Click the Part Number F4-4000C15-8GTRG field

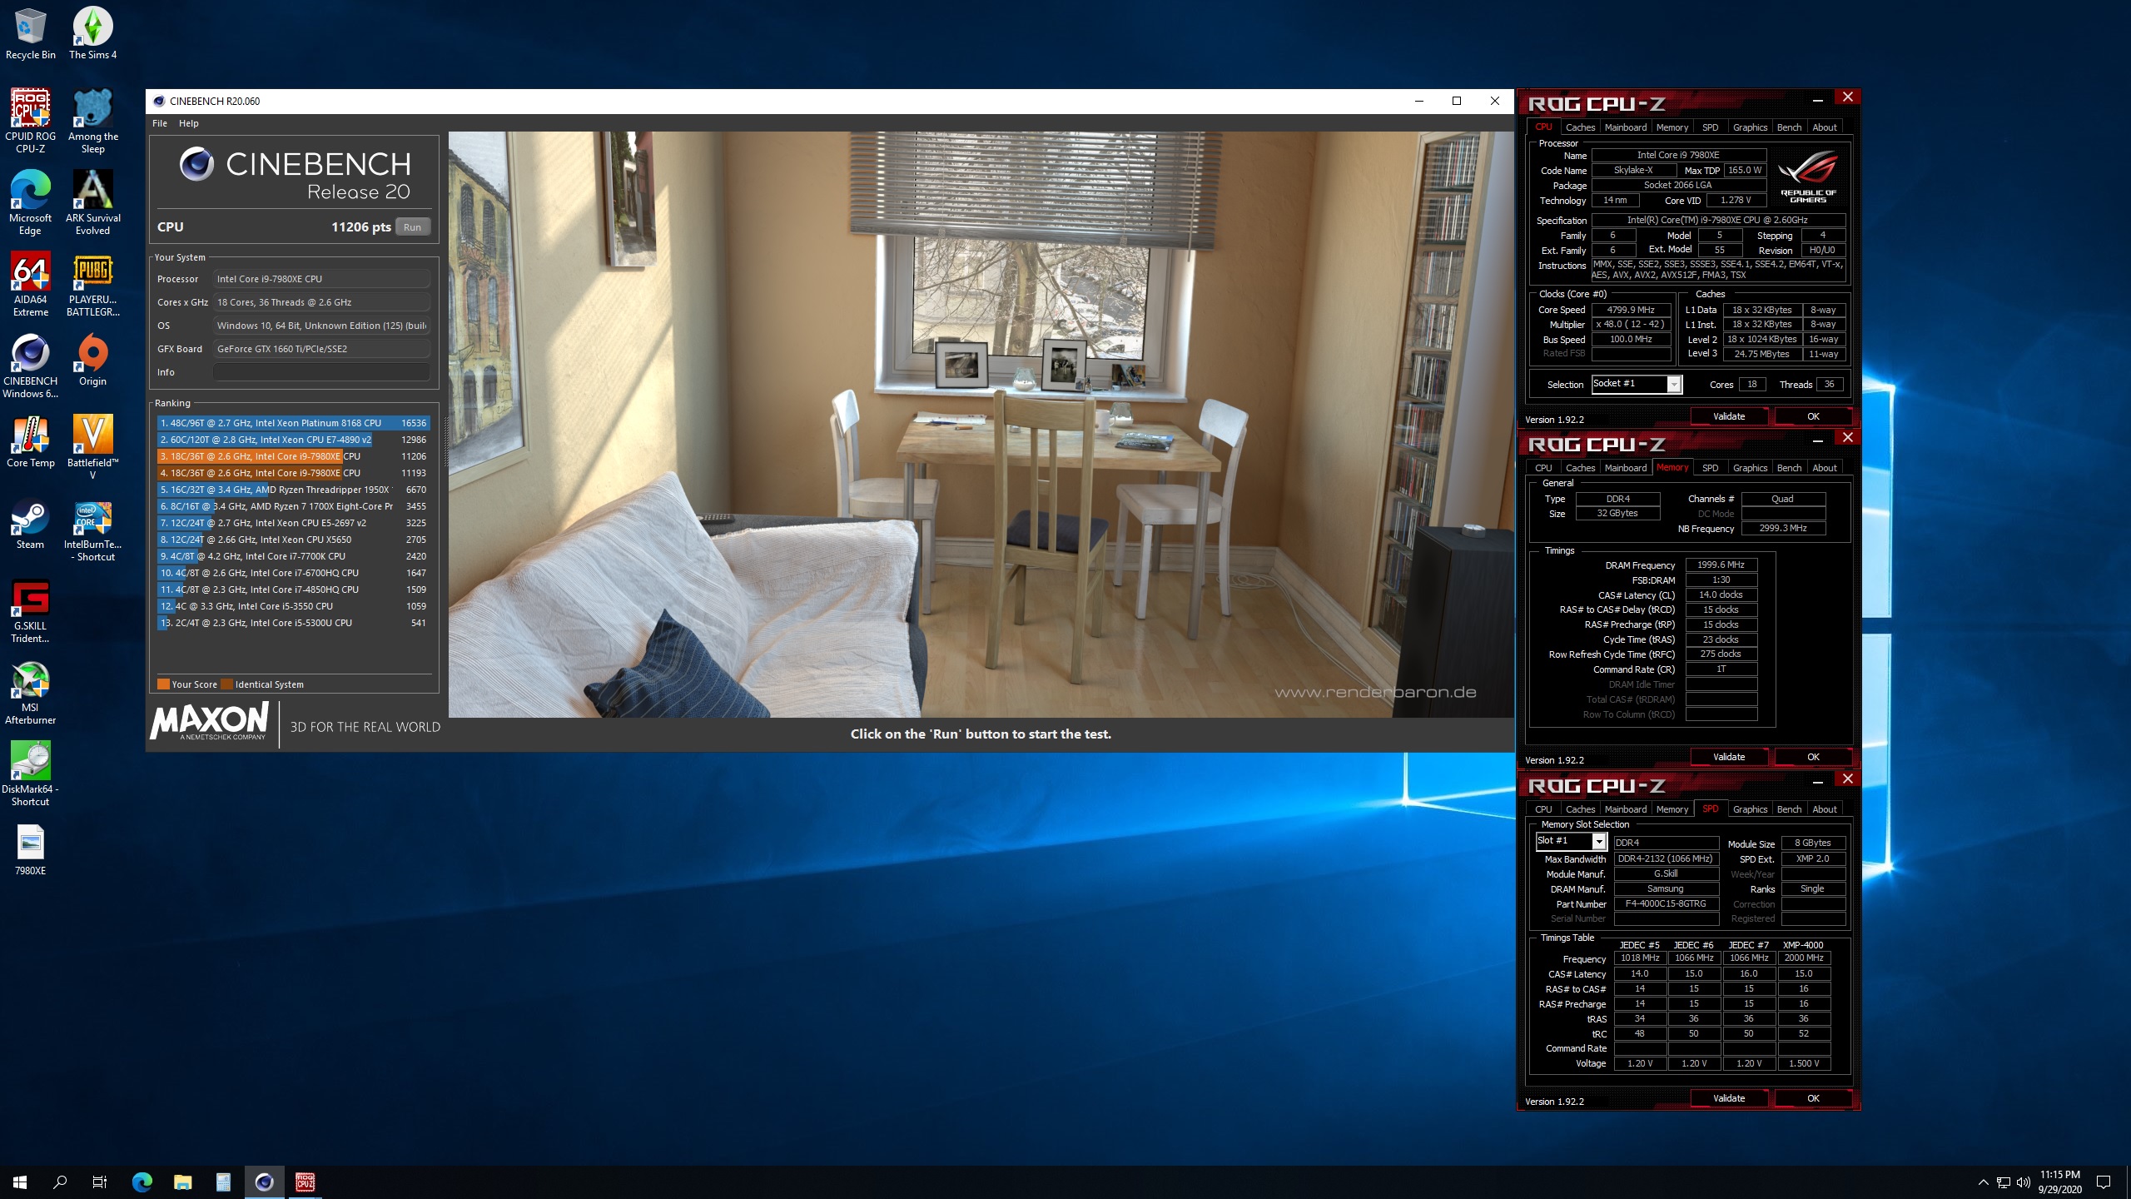1666,904
